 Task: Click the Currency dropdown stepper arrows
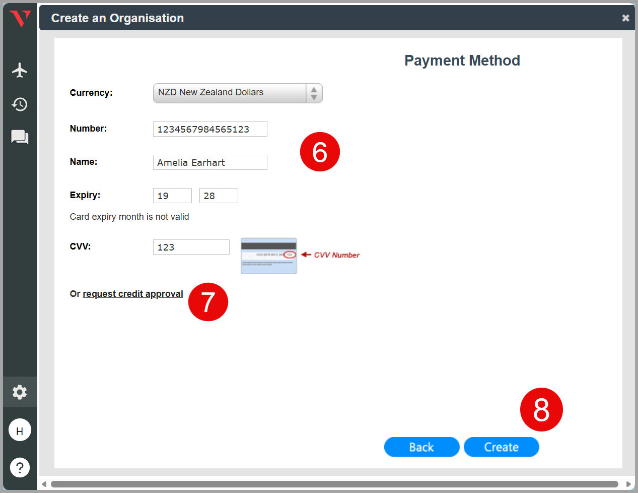pyautogui.click(x=314, y=93)
